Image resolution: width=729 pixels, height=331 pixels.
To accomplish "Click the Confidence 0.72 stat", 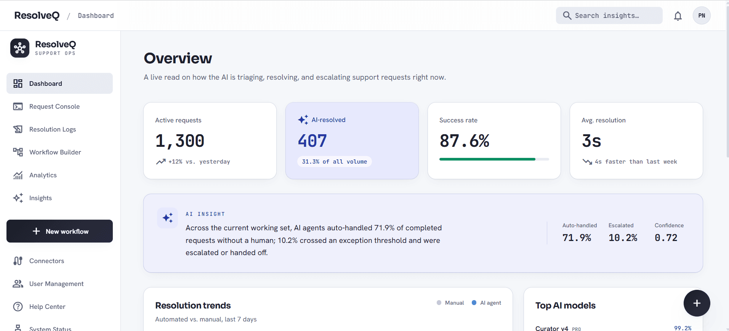I will [669, 233].
